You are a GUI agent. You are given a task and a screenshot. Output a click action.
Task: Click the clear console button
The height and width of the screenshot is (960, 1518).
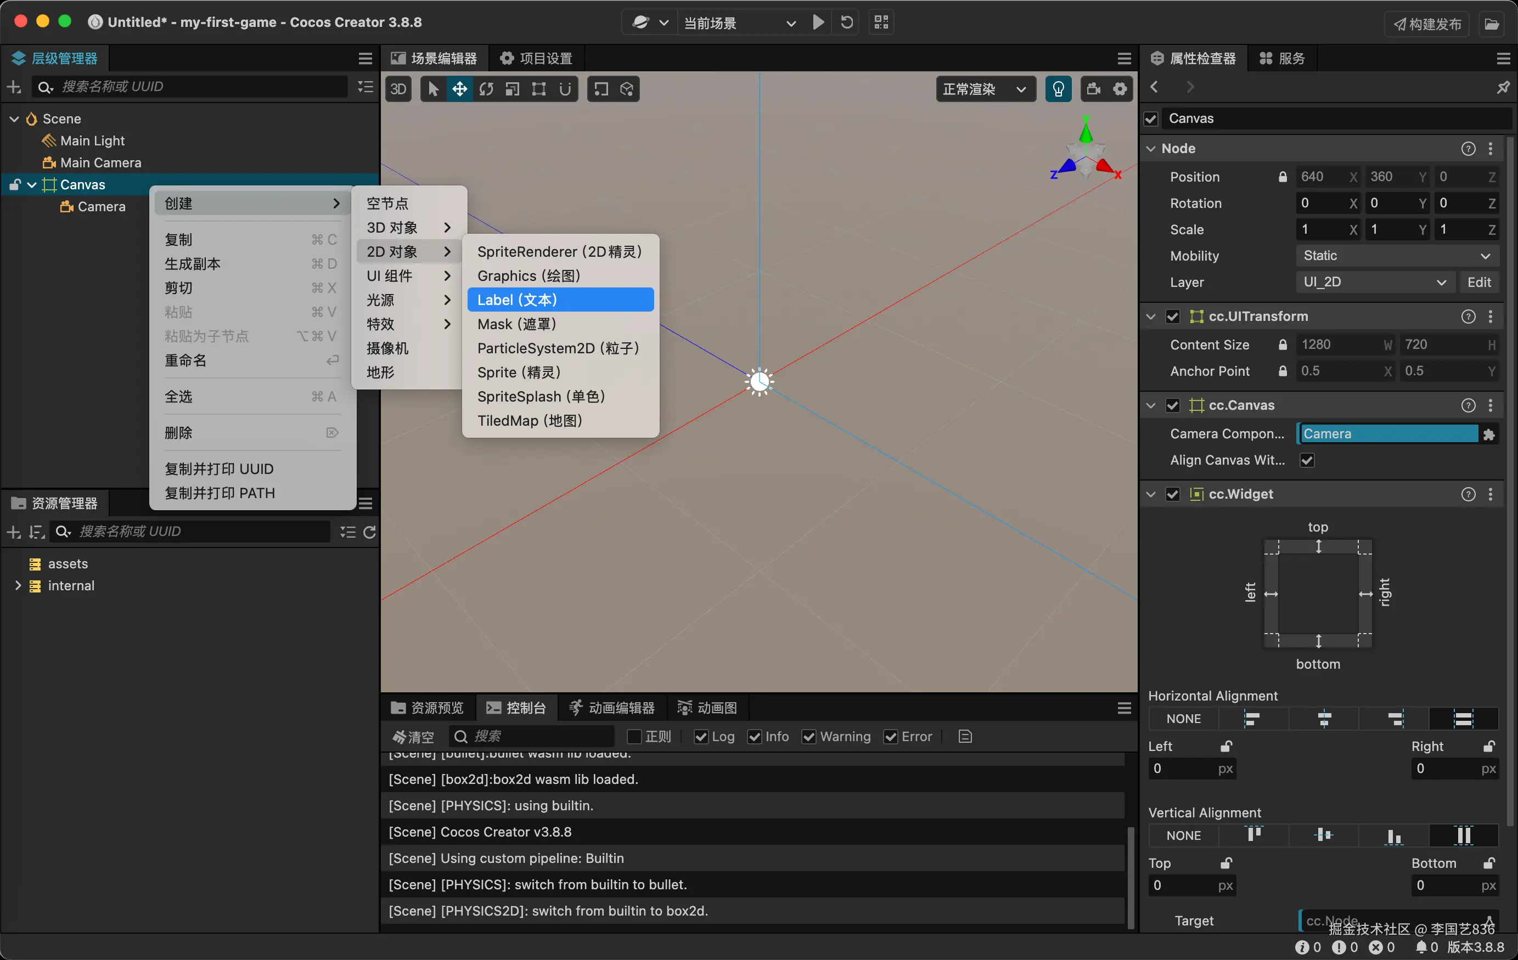[x=413, y=736]
